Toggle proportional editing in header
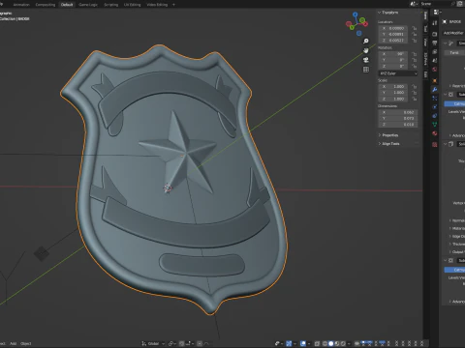Screen dimensions: 465x348 point(200,343)
